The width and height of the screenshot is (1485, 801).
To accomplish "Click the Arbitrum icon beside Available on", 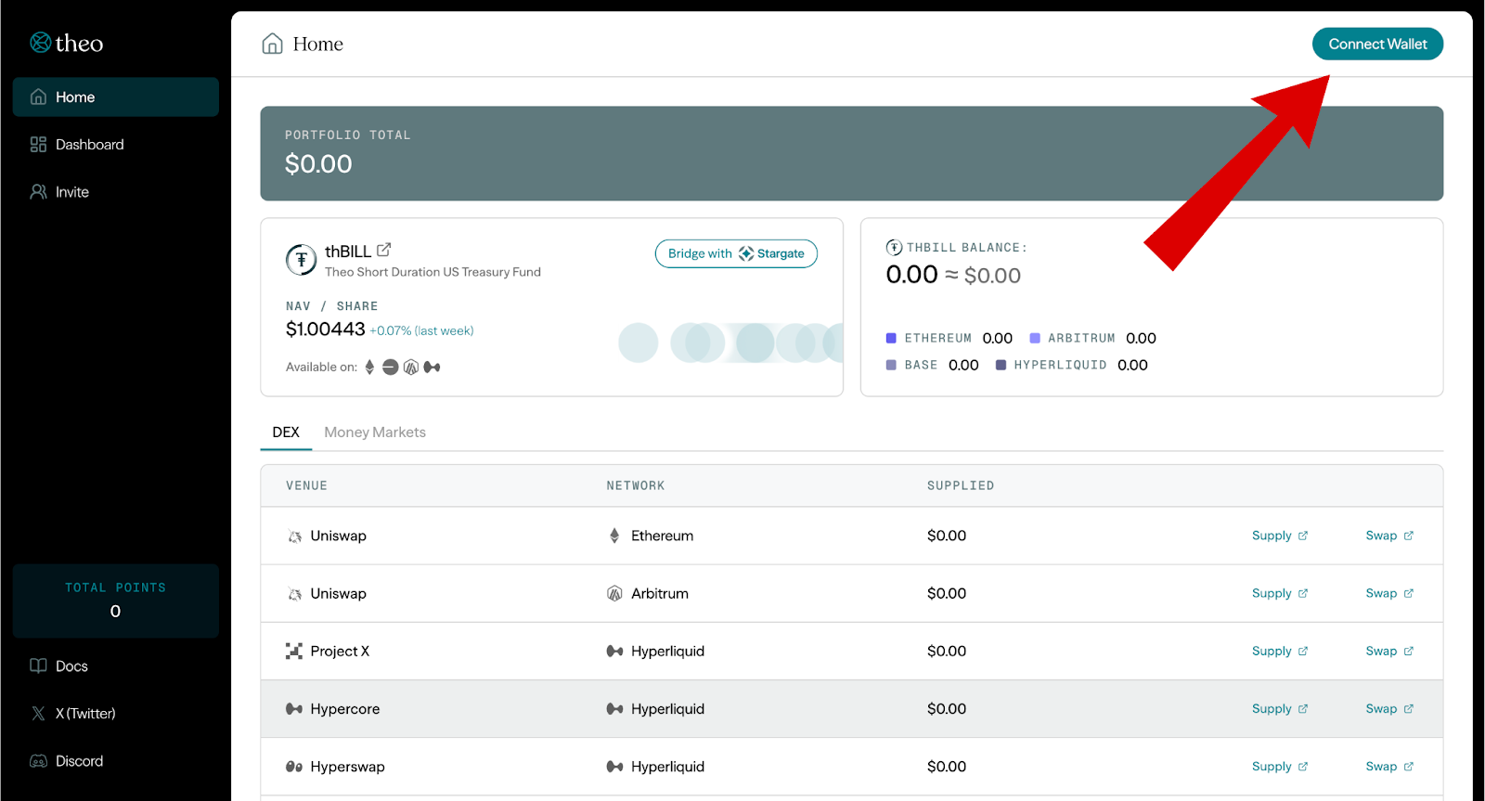I will click(411, 368).
